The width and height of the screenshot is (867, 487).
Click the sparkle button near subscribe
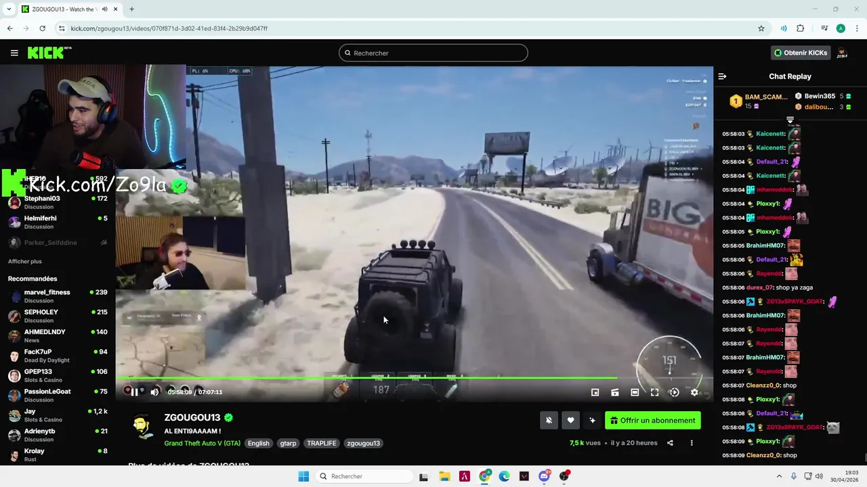592,420
